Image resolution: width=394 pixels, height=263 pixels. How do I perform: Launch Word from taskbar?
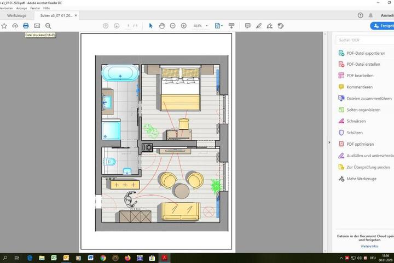(91, 258)
